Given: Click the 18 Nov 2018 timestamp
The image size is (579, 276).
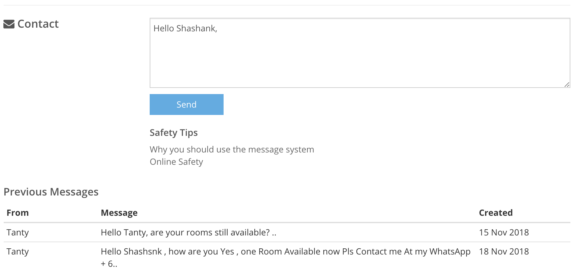Looking at the screenshot, I should coord(504,251).
